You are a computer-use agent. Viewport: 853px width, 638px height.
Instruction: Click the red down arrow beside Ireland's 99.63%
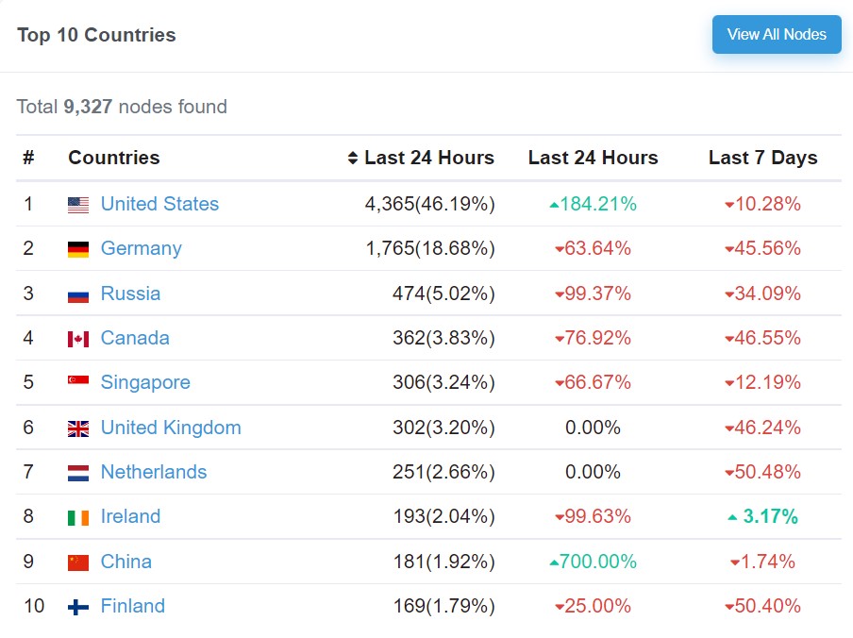pos(560,517)
